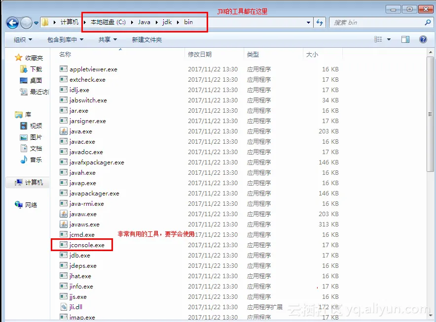Click the 计算机 breadcrumb segment
Viewport: 436px width, 322px height.
[70, 22]
